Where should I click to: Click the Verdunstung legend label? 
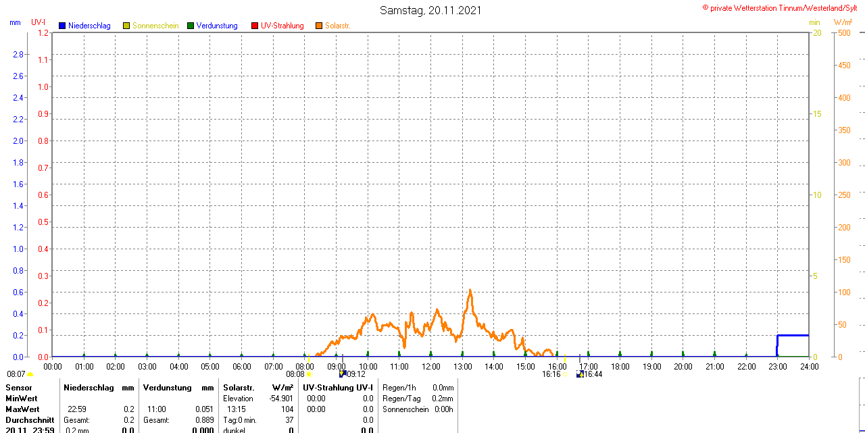point(217,26)
